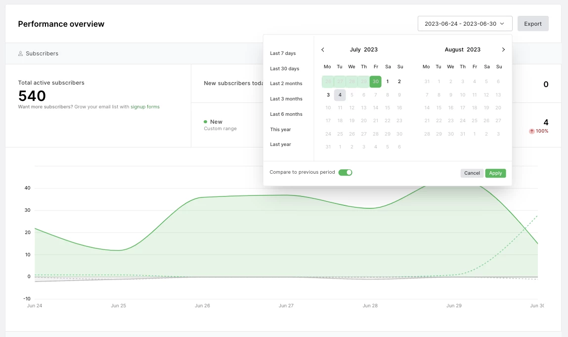Pick Last 6 months preset

[x=286, y=114]
